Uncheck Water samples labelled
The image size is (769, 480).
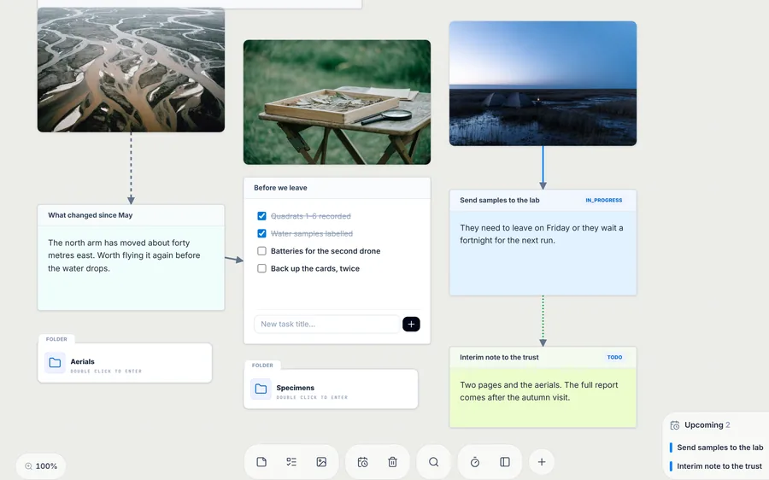262,233
